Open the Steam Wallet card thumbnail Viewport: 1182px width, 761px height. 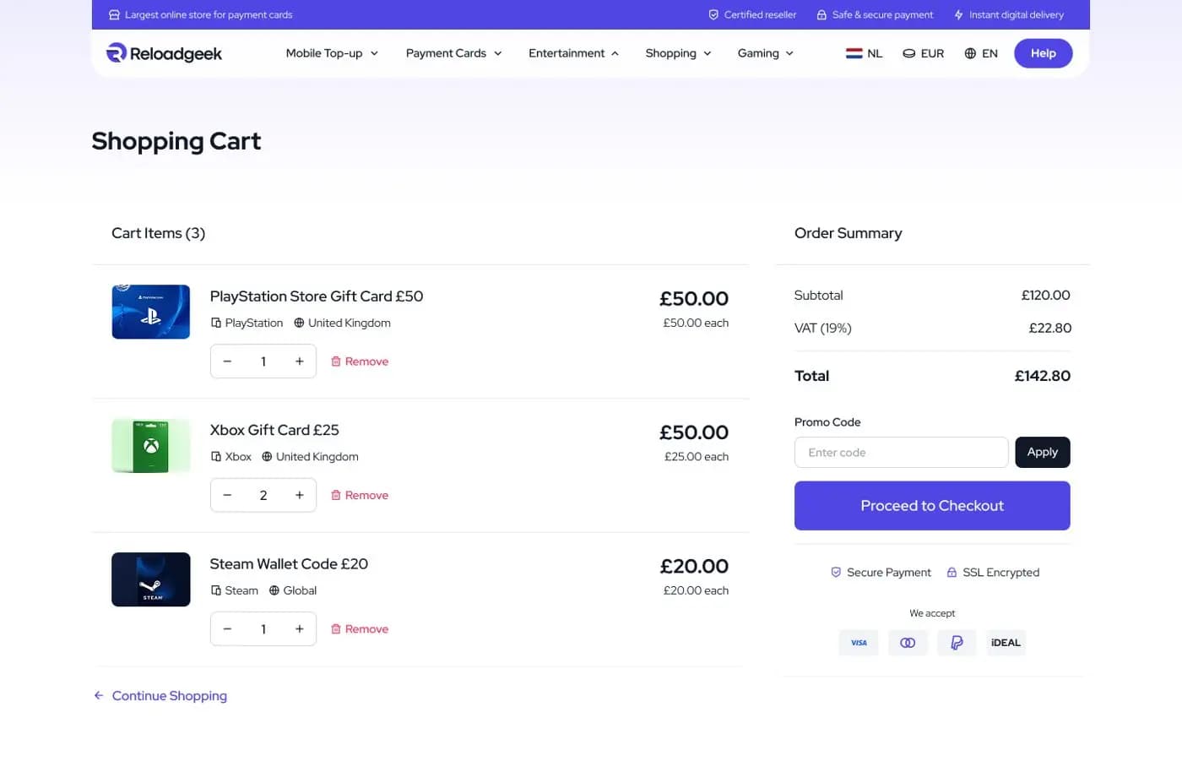151,579
